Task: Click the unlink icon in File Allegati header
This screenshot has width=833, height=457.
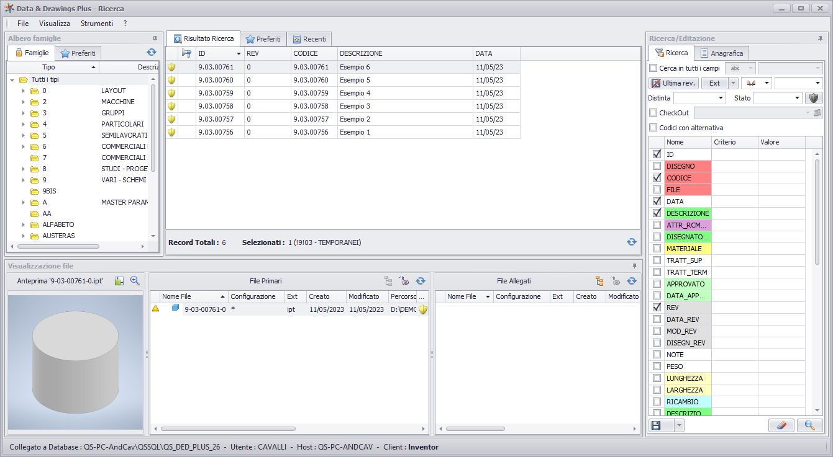Action: [616, 281]
